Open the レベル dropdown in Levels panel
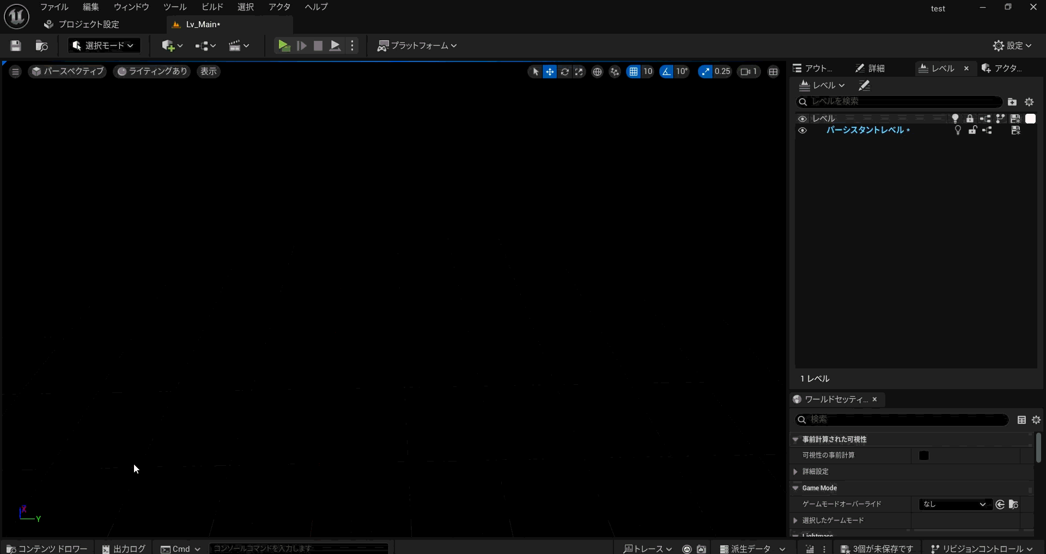1046x554 pixels. click(822, 85)
